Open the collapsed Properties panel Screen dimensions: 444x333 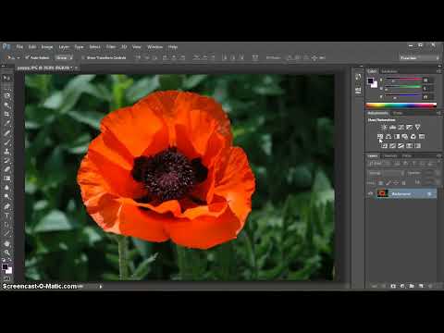(x=358, y=91)
